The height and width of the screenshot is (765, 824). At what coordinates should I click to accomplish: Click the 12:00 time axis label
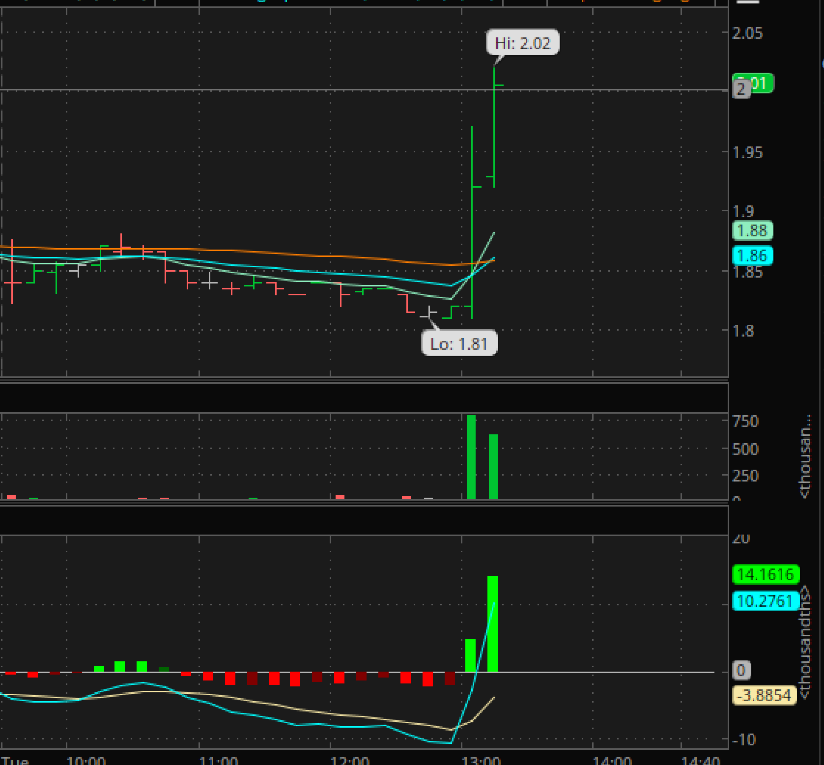(349, 760)
